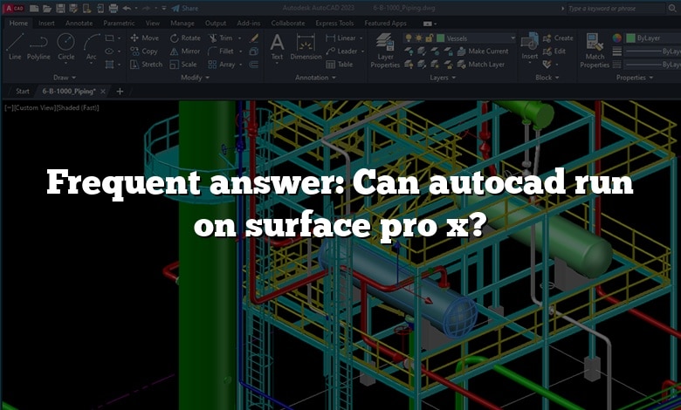Click the Custom View viewport label
The height and width of the screenshot is (410, 681).
click(34, 107)
